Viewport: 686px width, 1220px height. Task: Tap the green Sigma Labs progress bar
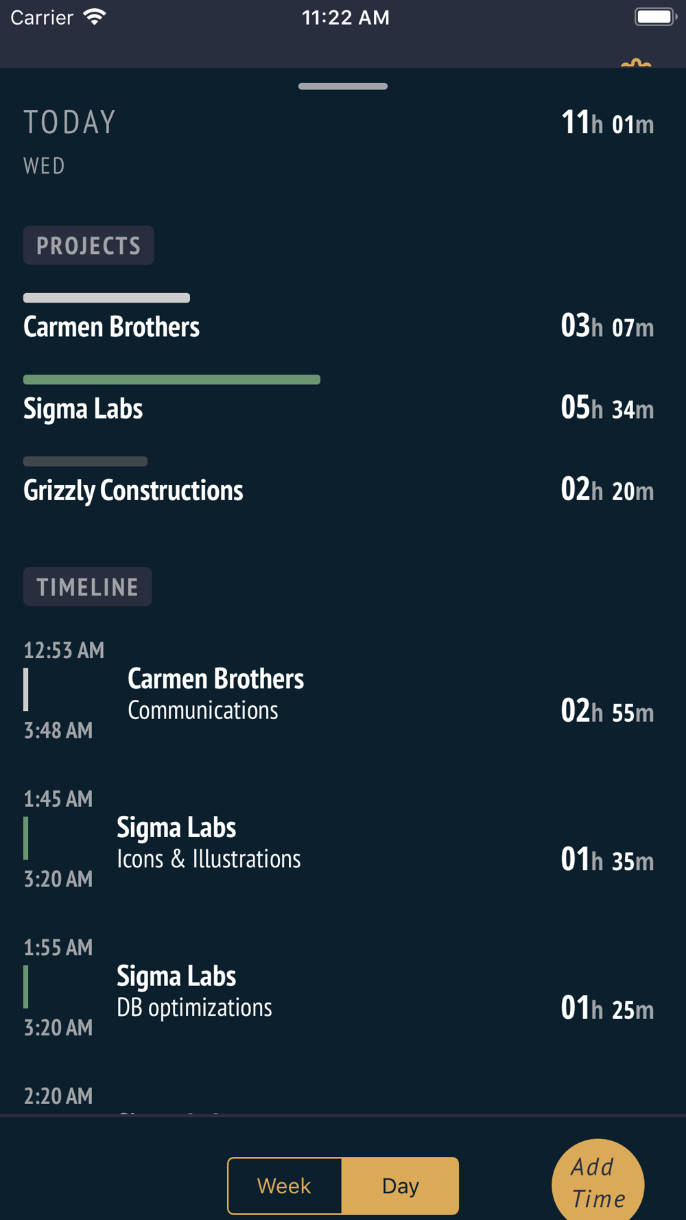coord(171,379)
